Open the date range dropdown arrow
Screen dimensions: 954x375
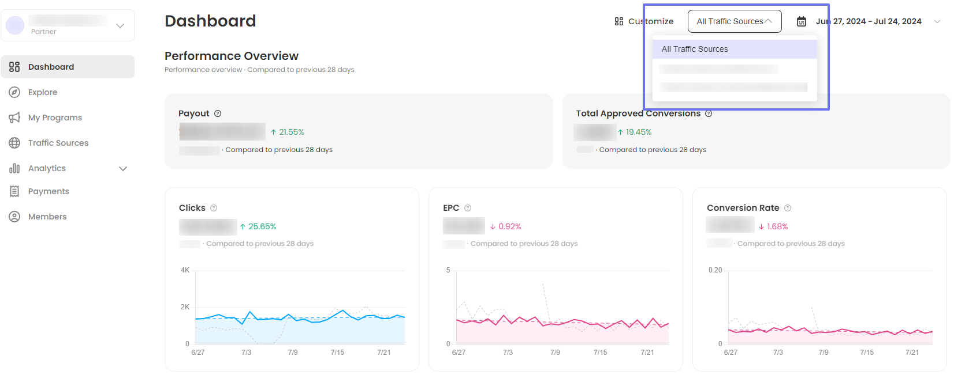point(937,21)
